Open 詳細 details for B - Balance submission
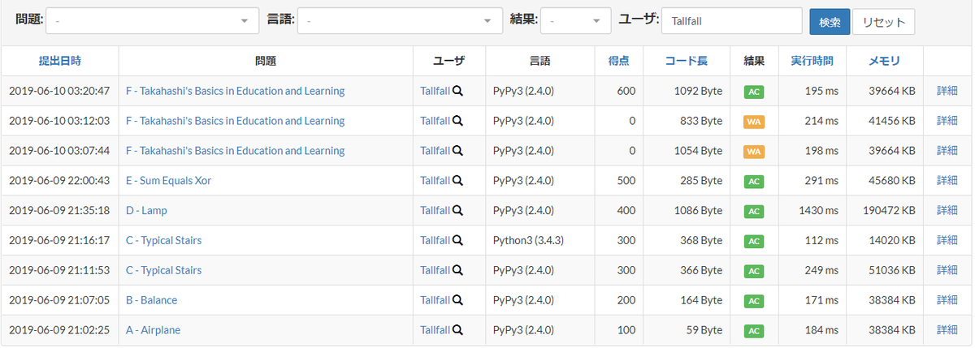Viewport: 975px width, 348px height. 947,301
